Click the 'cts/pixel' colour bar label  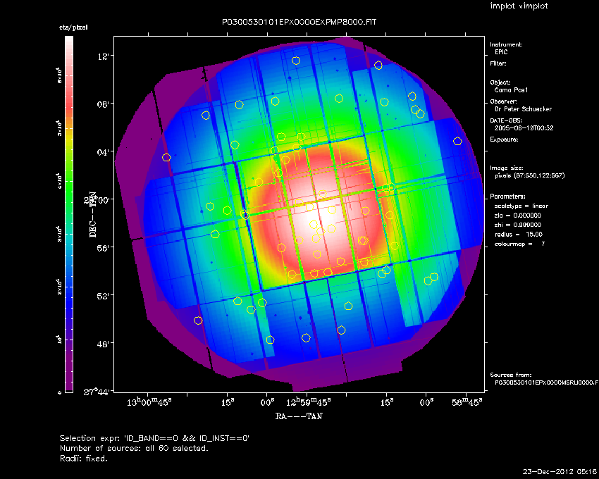(73, 27)
